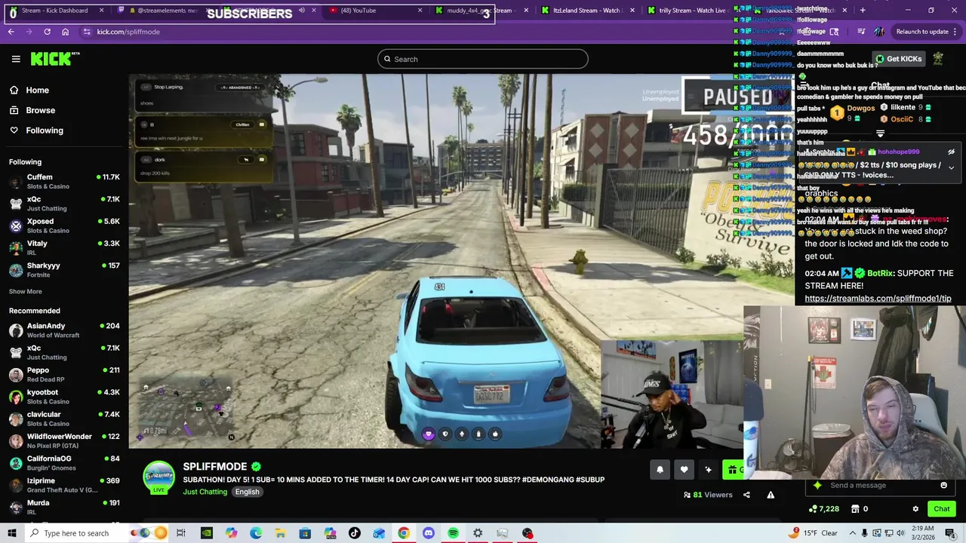Click the Get KICKs button
The image size is (966, 543).
pyautogui.click(x=898, y=59)
